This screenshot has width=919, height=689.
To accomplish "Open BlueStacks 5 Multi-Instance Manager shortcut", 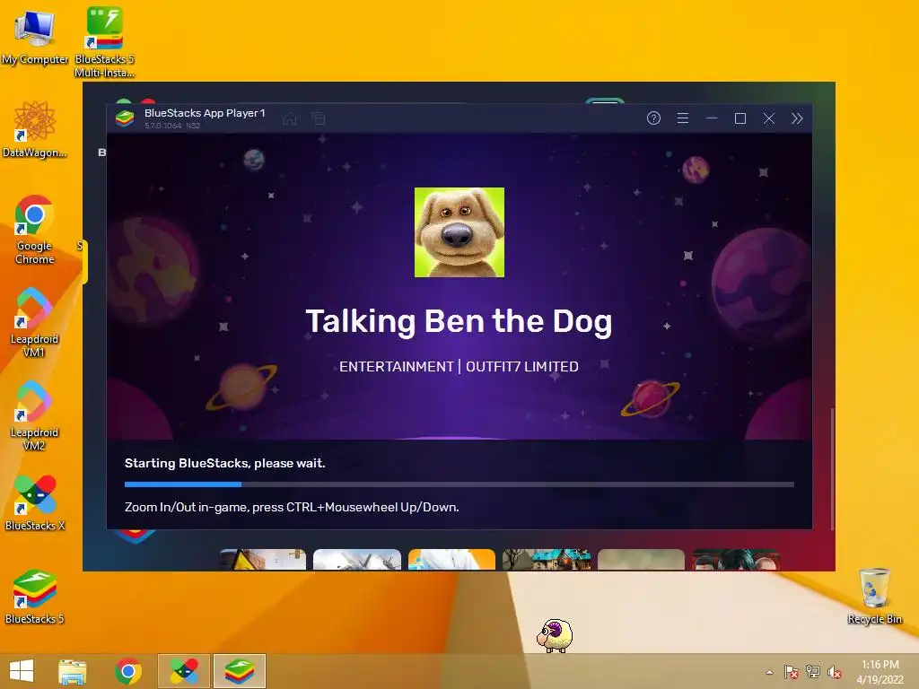I will click(104, 41).
